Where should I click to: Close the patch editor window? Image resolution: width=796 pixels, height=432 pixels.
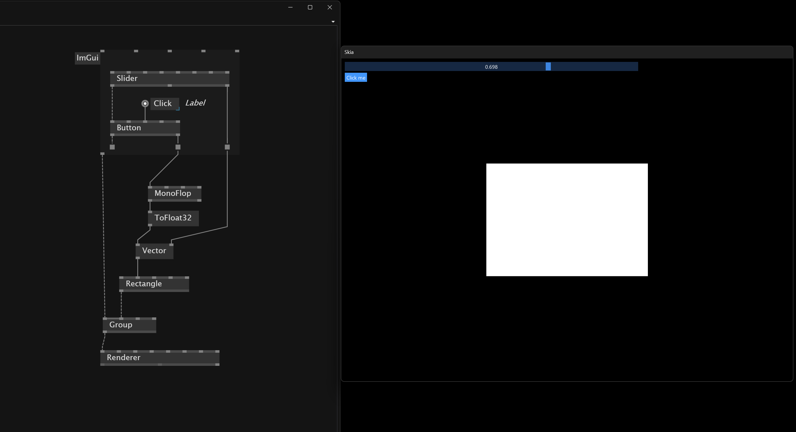330,7
